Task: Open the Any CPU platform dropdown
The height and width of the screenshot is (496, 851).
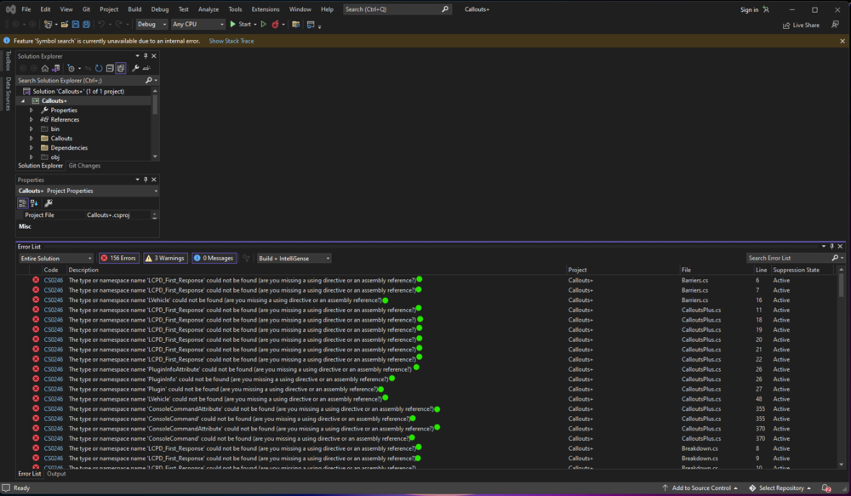Action: click(x=197, y=24)
